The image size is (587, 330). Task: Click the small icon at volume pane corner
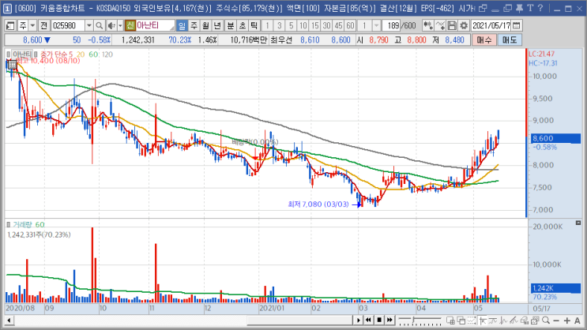coord(578,223)
